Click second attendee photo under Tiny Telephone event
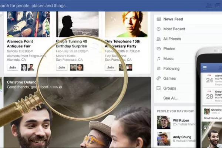The image size is (222, 148). (129, 67)
